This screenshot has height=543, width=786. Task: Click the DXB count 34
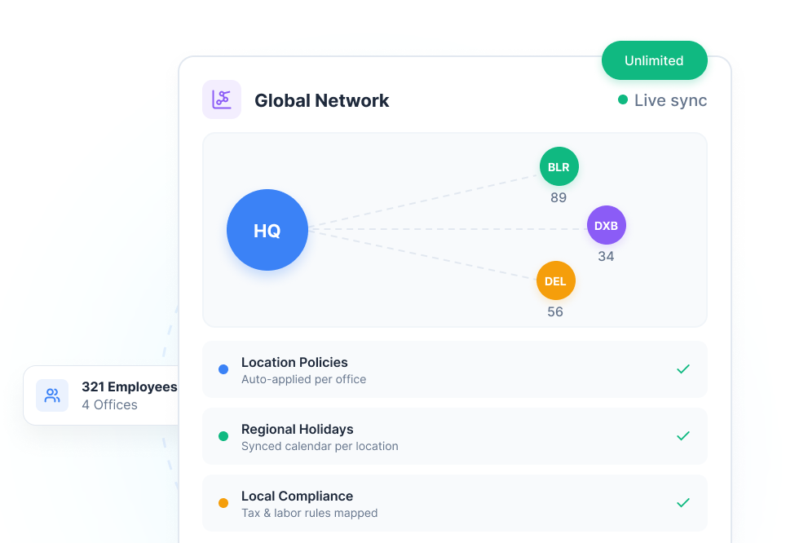coord(606,256)
